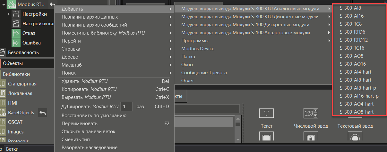Expand the Настройки tree node

pos(9,14)
